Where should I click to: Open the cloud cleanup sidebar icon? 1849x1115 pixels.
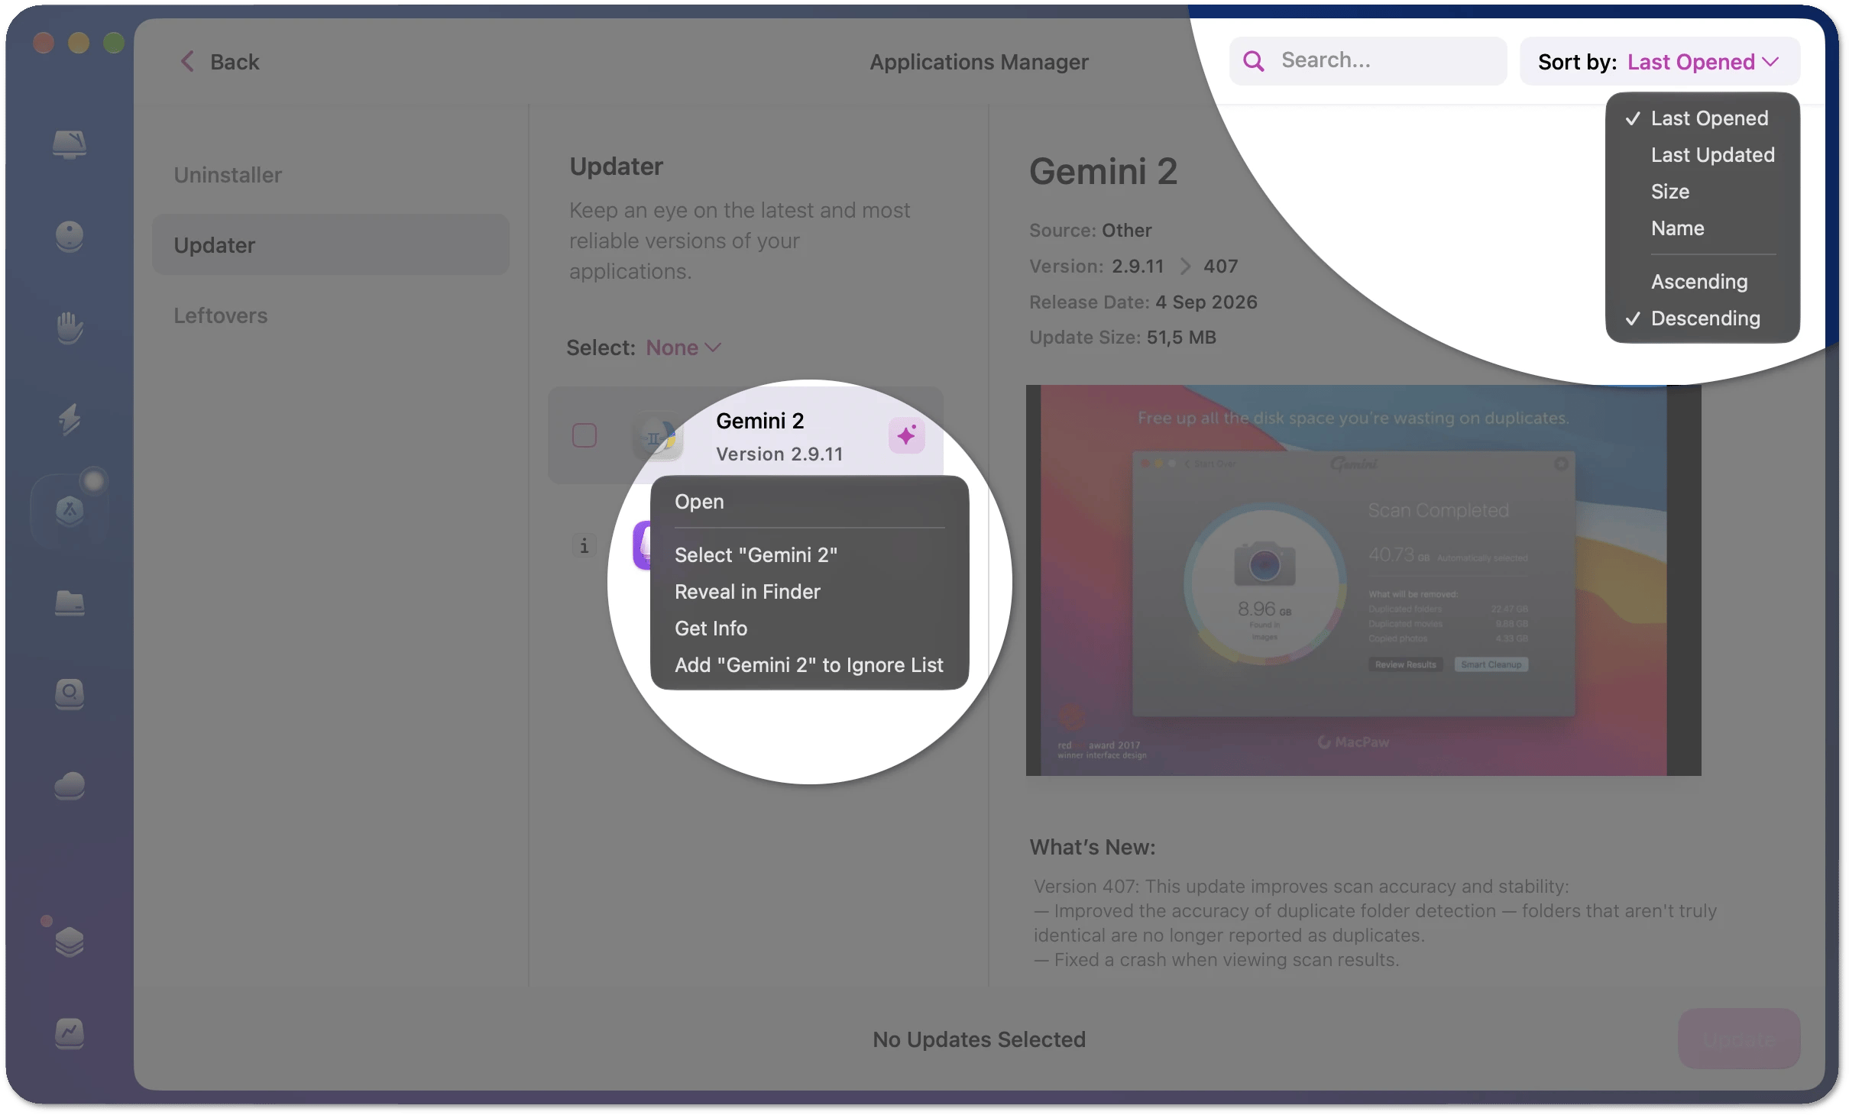click(69, 786)
